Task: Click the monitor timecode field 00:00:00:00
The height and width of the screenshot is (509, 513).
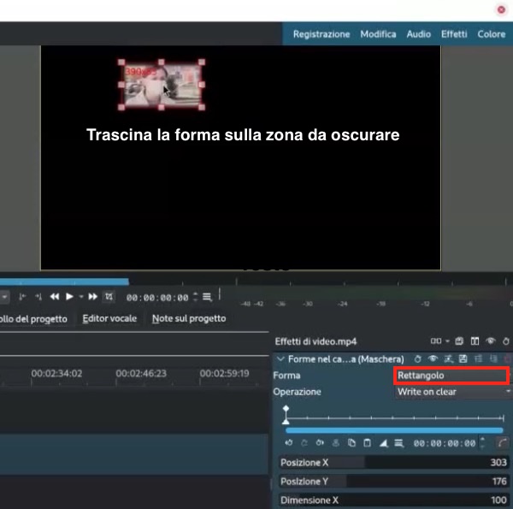Action: (x=157, y=298)
